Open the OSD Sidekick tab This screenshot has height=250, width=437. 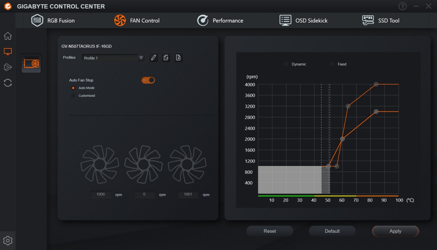(304, 21)
